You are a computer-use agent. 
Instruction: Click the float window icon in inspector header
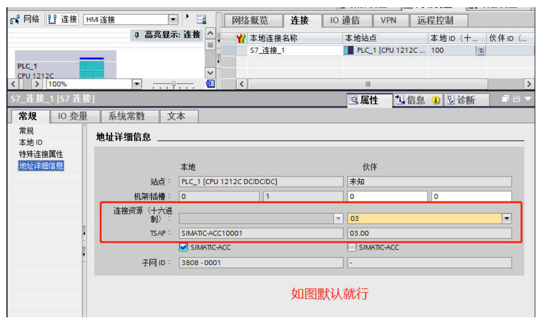[505, 99]
